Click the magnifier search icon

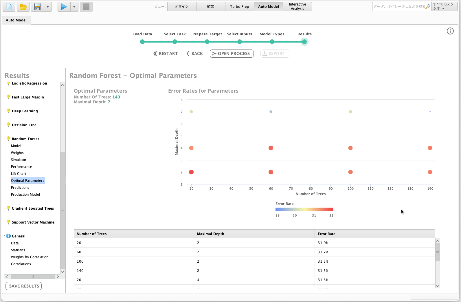pyautogui.click(x=428, y=7)
